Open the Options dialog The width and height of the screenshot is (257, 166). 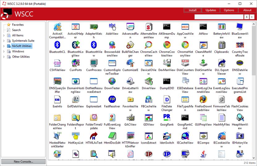[229, 10]
